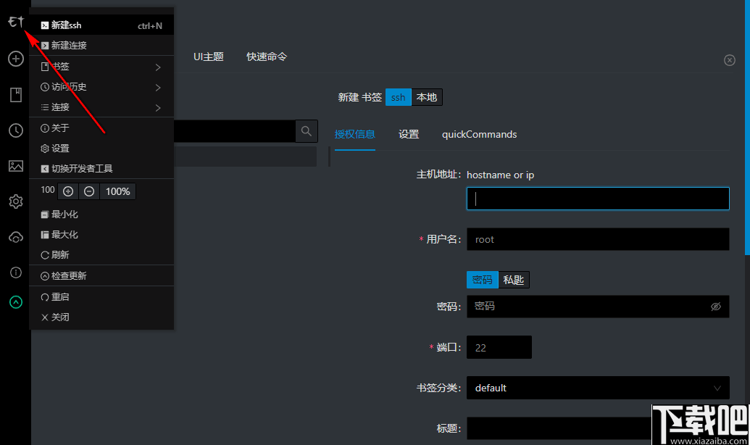The height and width of the screenshot is (445, 750).
Task: Click the plus icon in the sidebar
Action: (x=16, y=59)
